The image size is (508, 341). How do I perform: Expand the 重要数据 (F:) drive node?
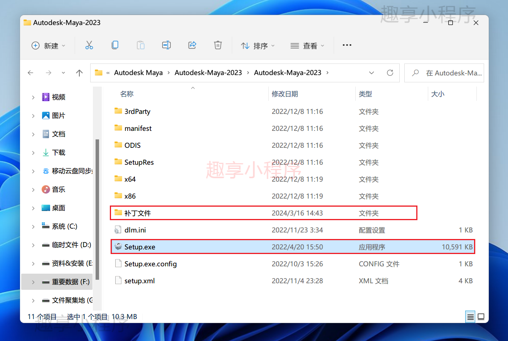tap(33, 282)
